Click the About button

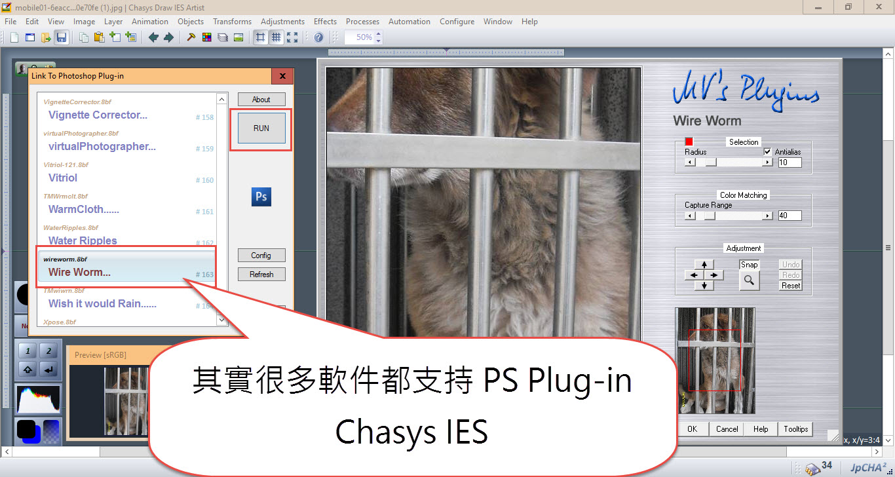261,100
